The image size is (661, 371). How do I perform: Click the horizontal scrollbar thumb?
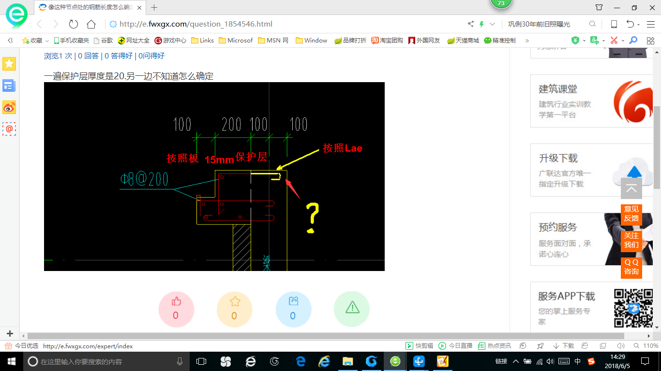tap(326, 336)
